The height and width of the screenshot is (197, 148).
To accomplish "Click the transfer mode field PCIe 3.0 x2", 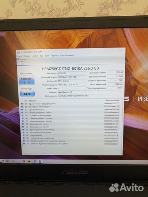I will [72, 85].
